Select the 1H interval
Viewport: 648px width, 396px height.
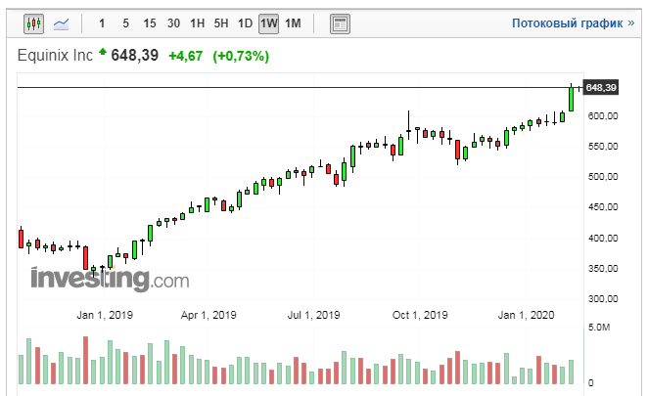(x=197, y=23)
